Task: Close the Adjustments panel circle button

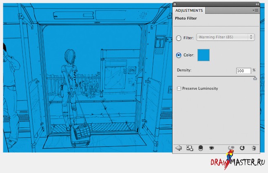Action: 175,4
